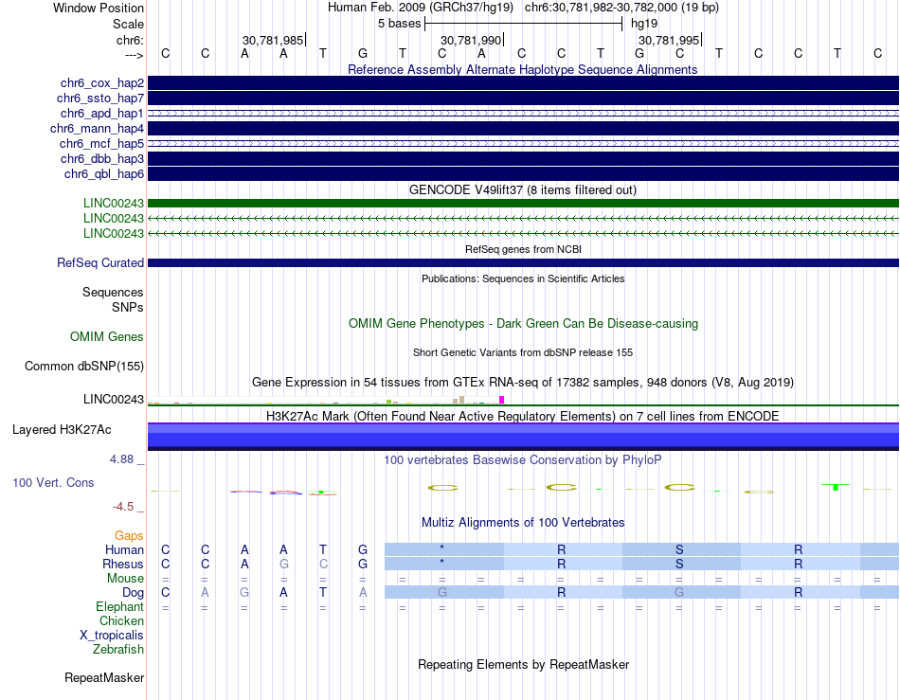Open the GTEx Gene Expression track title

coord(523,382)
